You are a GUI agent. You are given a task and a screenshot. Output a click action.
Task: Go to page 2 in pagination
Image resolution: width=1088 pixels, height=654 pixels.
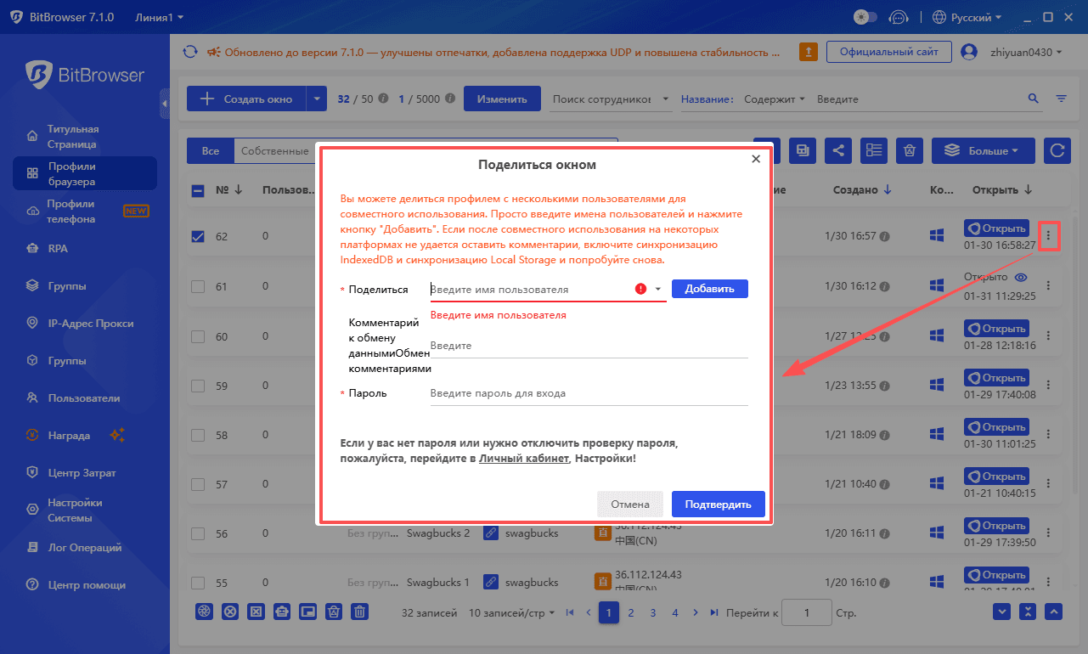[631, 612]
